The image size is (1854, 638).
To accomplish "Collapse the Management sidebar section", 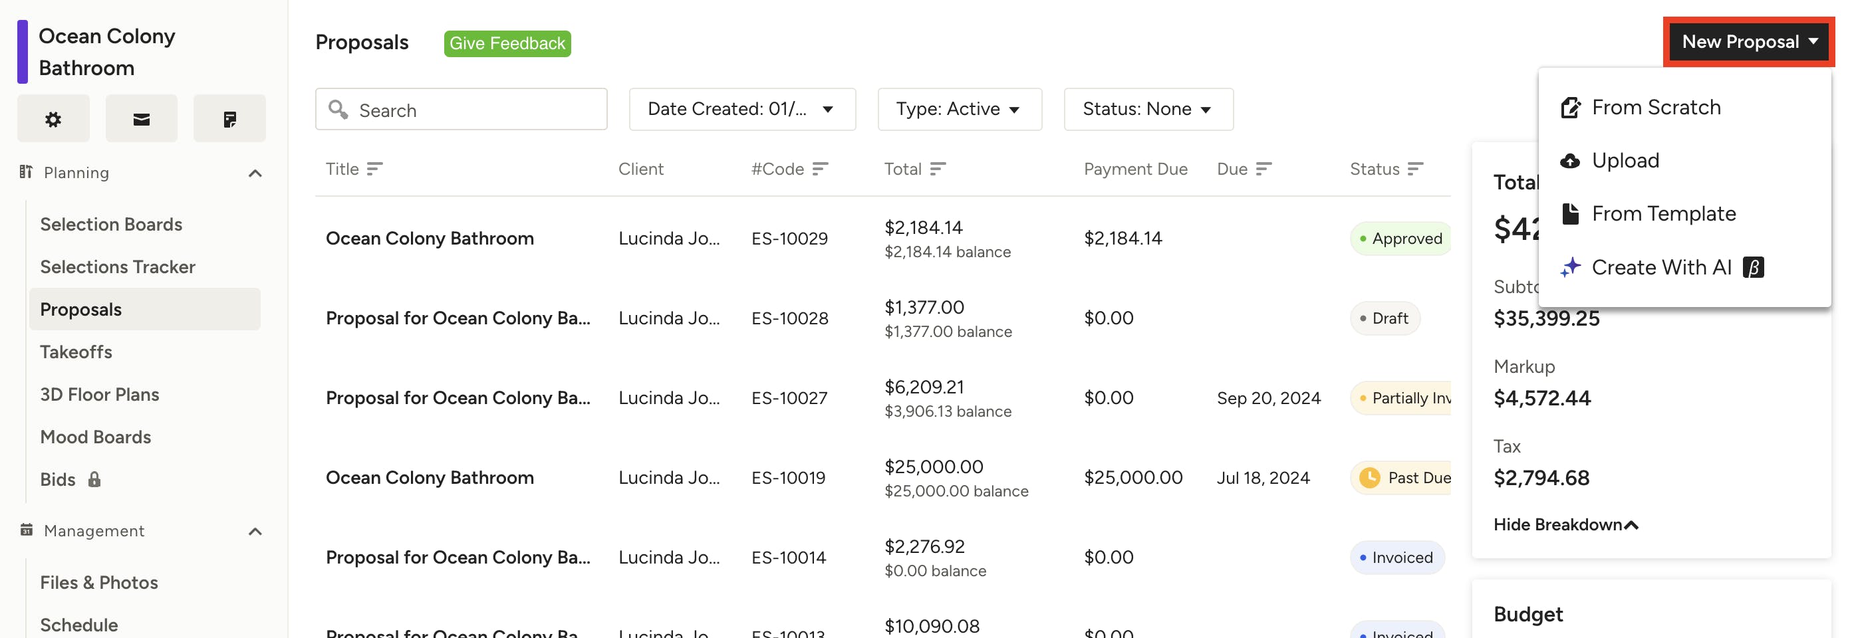I will (255, 532).
